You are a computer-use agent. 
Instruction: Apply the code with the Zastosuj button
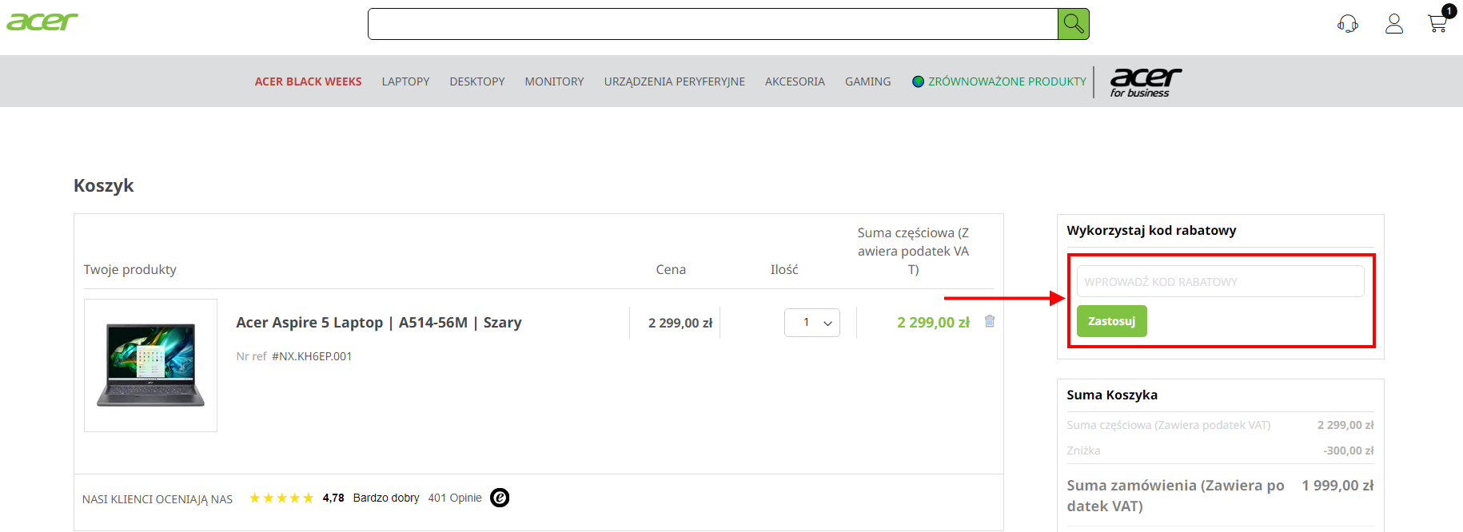point(1111,321)
